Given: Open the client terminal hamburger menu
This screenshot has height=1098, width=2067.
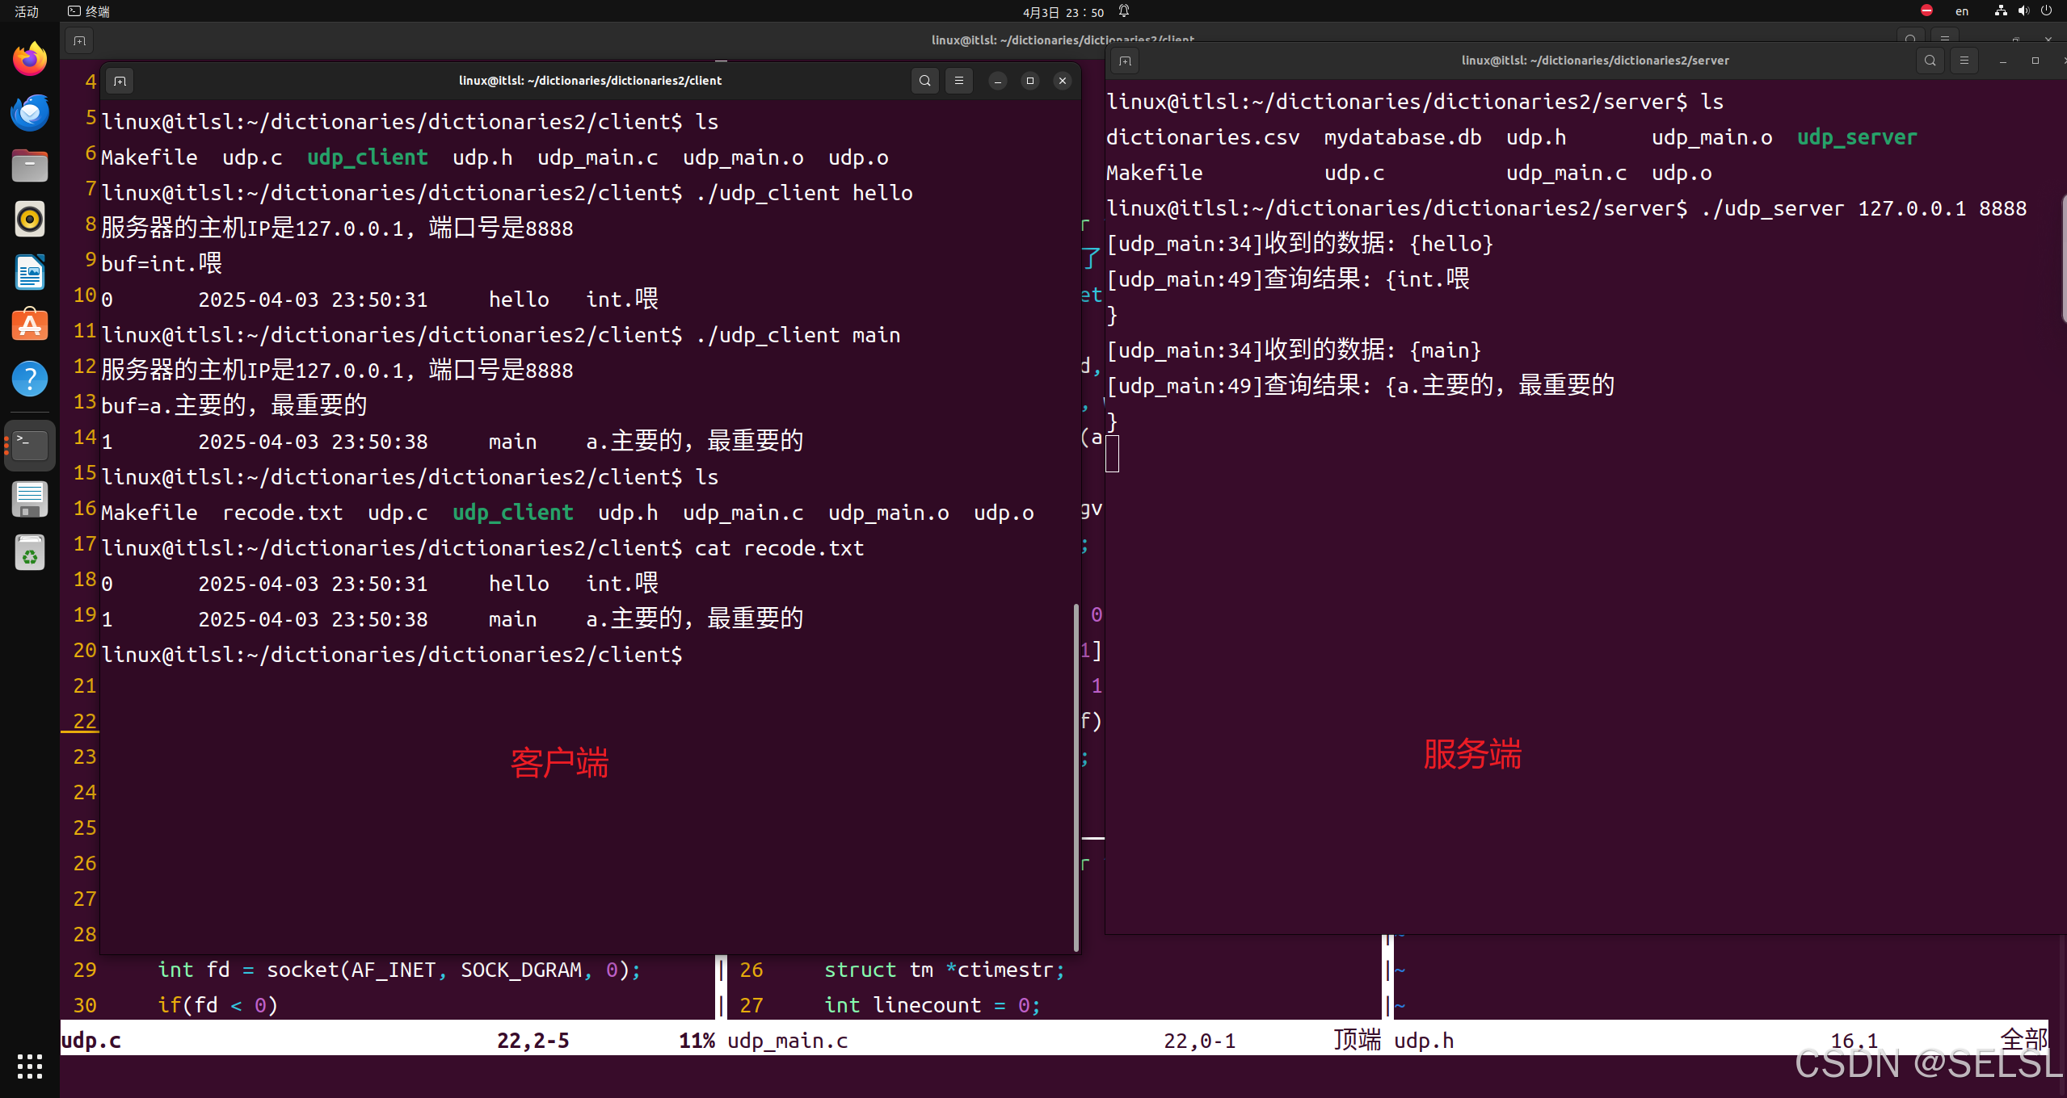Looking at the screenshot, I should (x=958, y=81).
